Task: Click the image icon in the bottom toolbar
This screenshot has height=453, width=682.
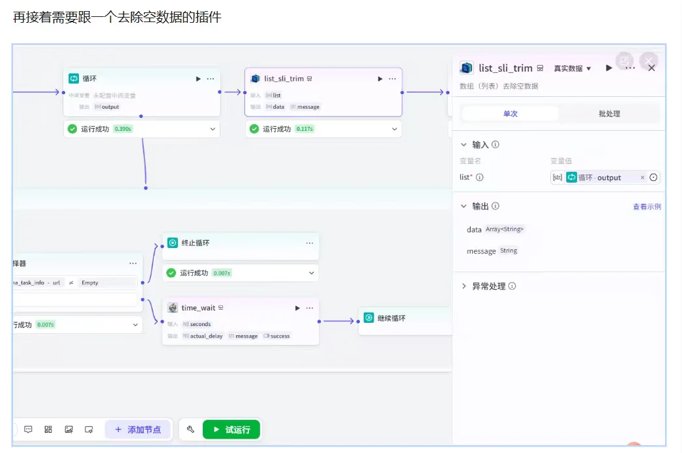Action: tap(68, 429)
